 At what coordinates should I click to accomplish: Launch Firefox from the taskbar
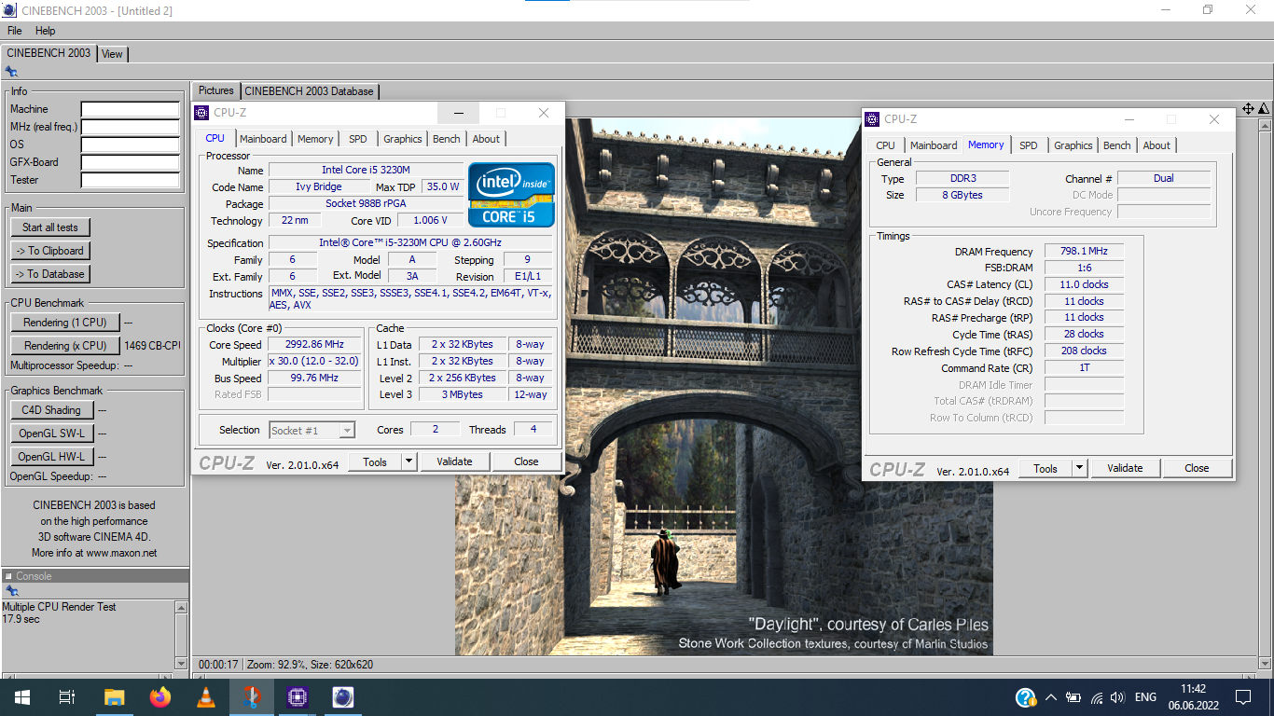click(x=160, y=696)
